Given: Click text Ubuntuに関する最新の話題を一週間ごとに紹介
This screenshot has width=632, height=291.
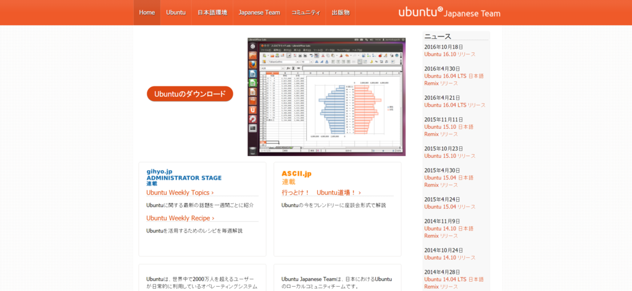Looking at the screenshot, I should [x=201, y=205].
